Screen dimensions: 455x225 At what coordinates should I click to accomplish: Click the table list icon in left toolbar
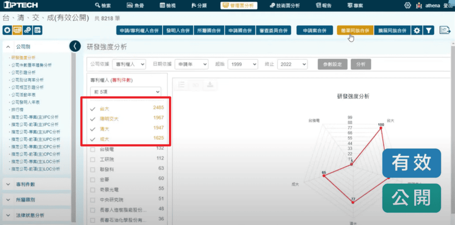38,30
